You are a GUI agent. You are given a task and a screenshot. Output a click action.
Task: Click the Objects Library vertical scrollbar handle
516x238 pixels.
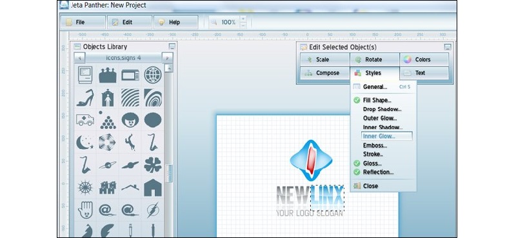click(169, 173)
